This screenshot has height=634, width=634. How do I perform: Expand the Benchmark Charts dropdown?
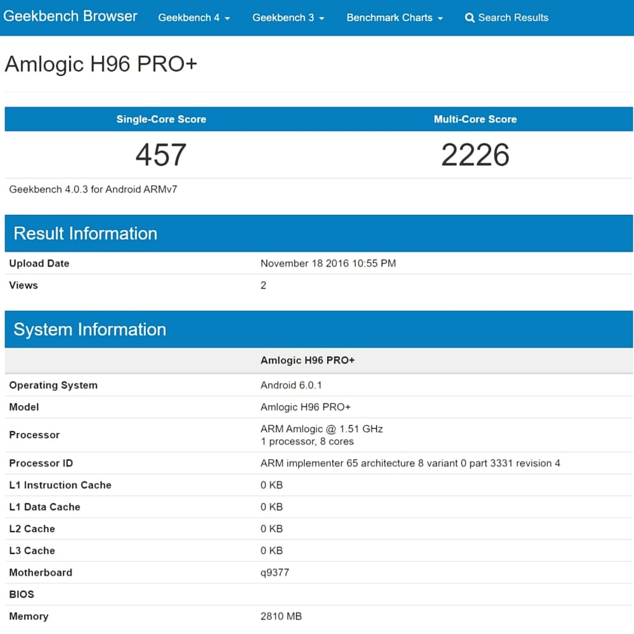tap(394, 18)
